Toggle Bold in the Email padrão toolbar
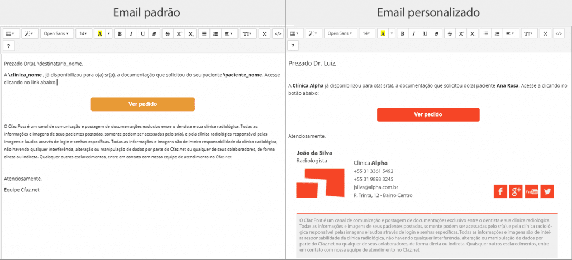This screenshot has width=572, height=260. [x=120, y=33]
